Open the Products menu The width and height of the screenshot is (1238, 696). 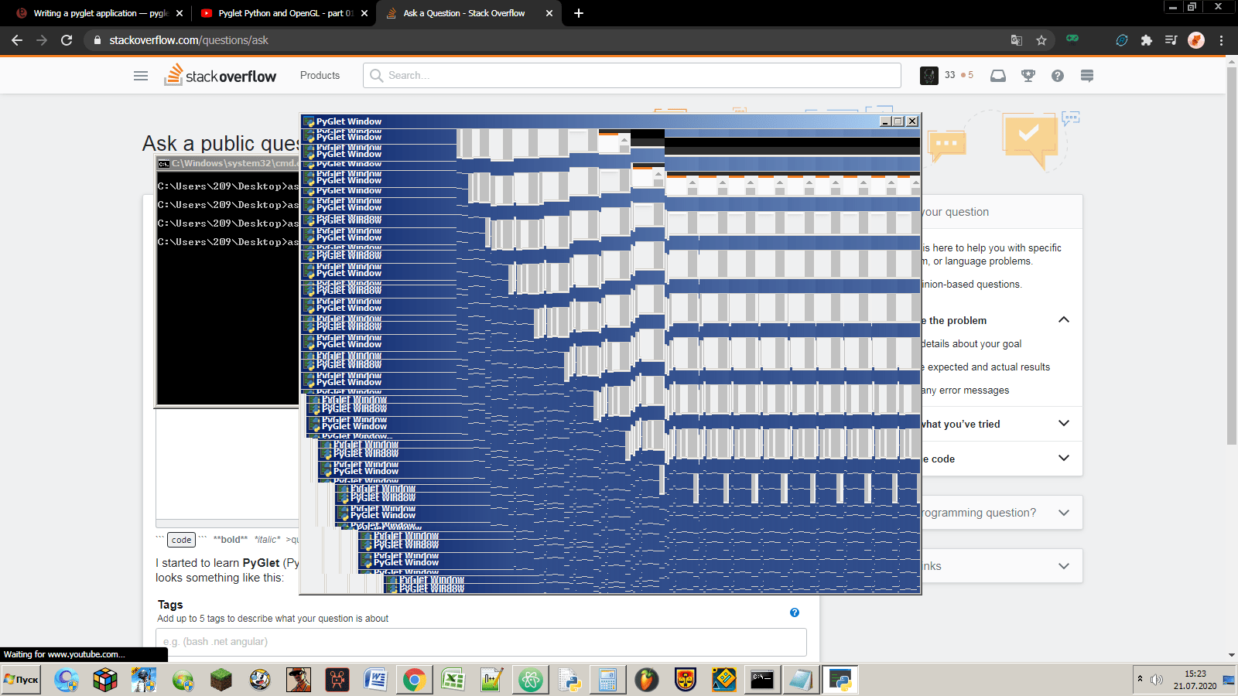(320, 75)
